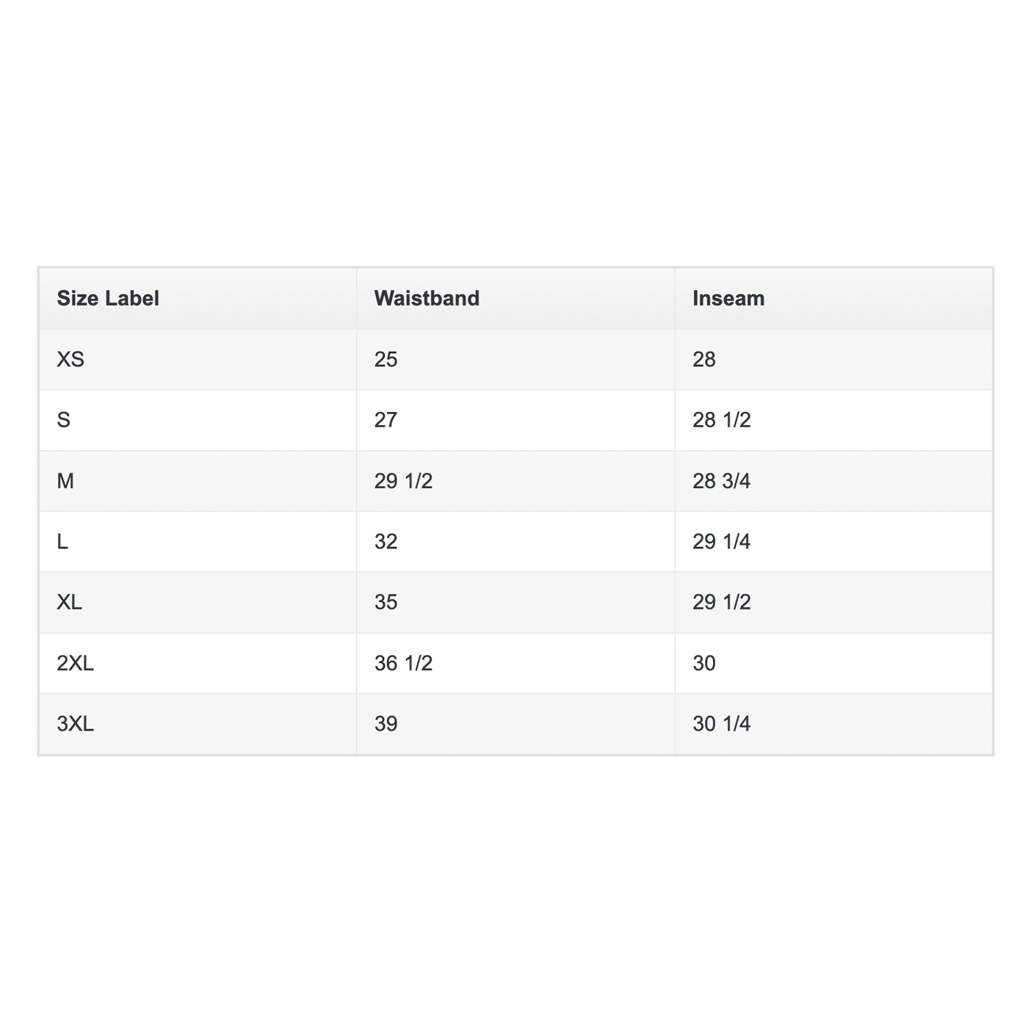Select the 2XL size row label
Image resolution: width=1028 pixels, height=1028 pixels.
pos(75,663)
